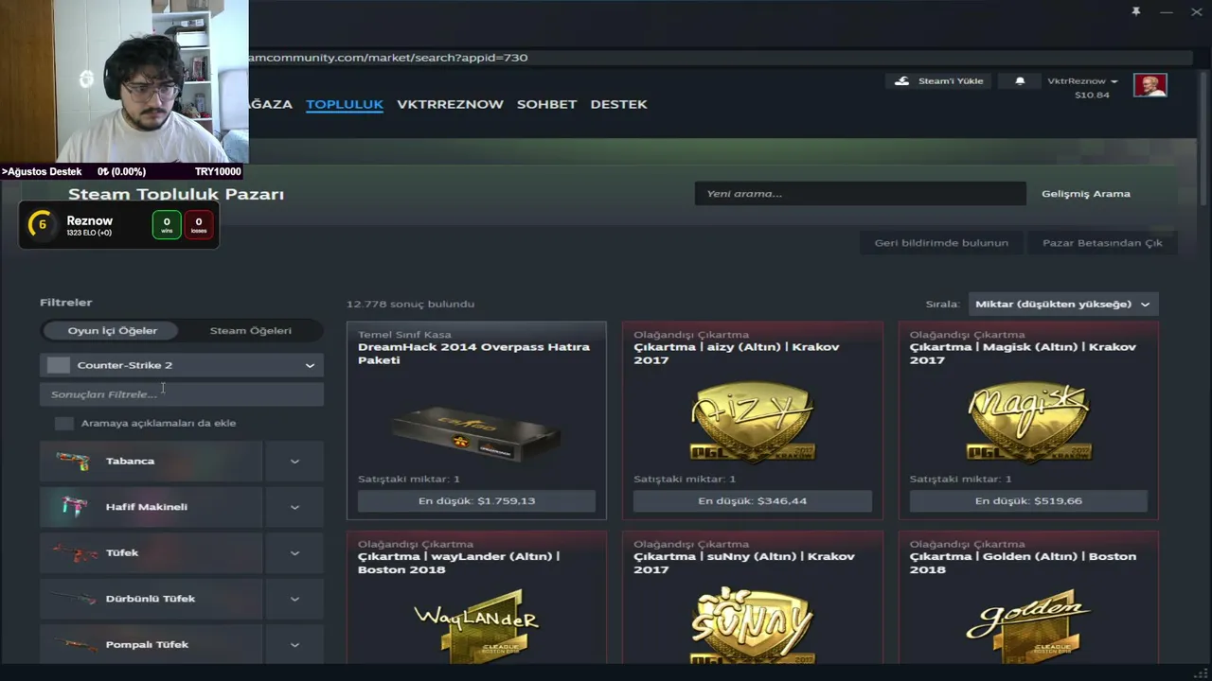Select the Pompalı Tüfek category label
The height and width of the screenshot is (681, 1212).
click(x=147, y=645)
